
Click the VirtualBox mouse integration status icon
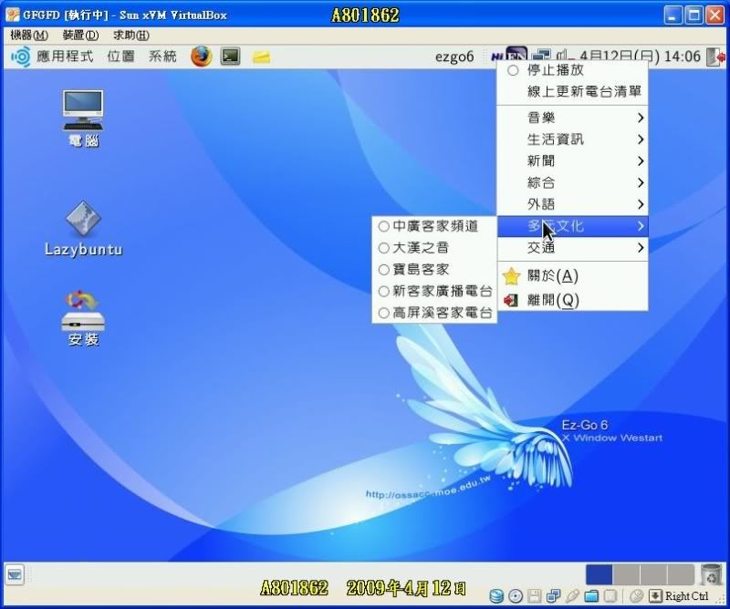pos(636,596)
